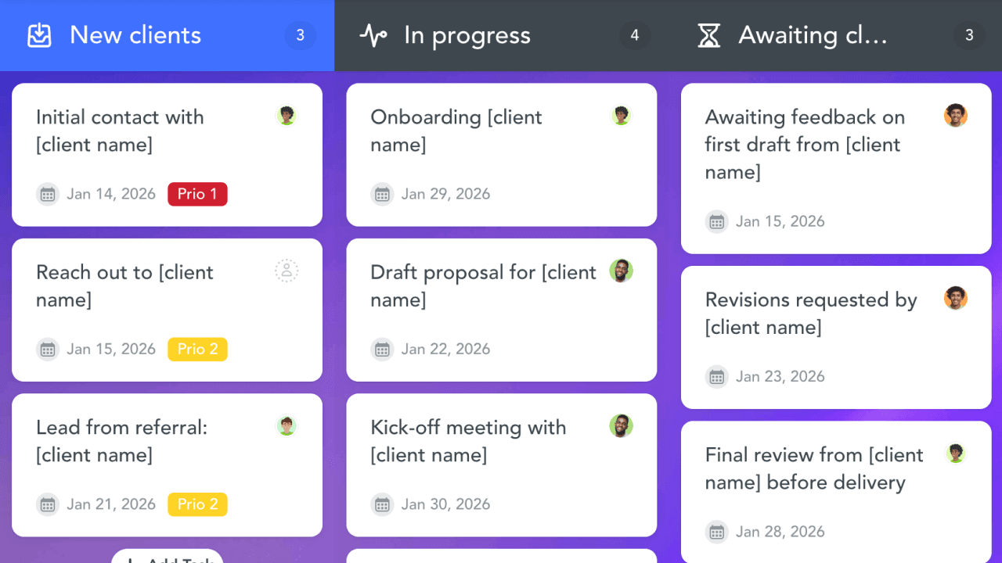This screenshot has width=1002, height=563.
Task: Click calendar icon on Revisions requested card
Action: click(716, 377)
